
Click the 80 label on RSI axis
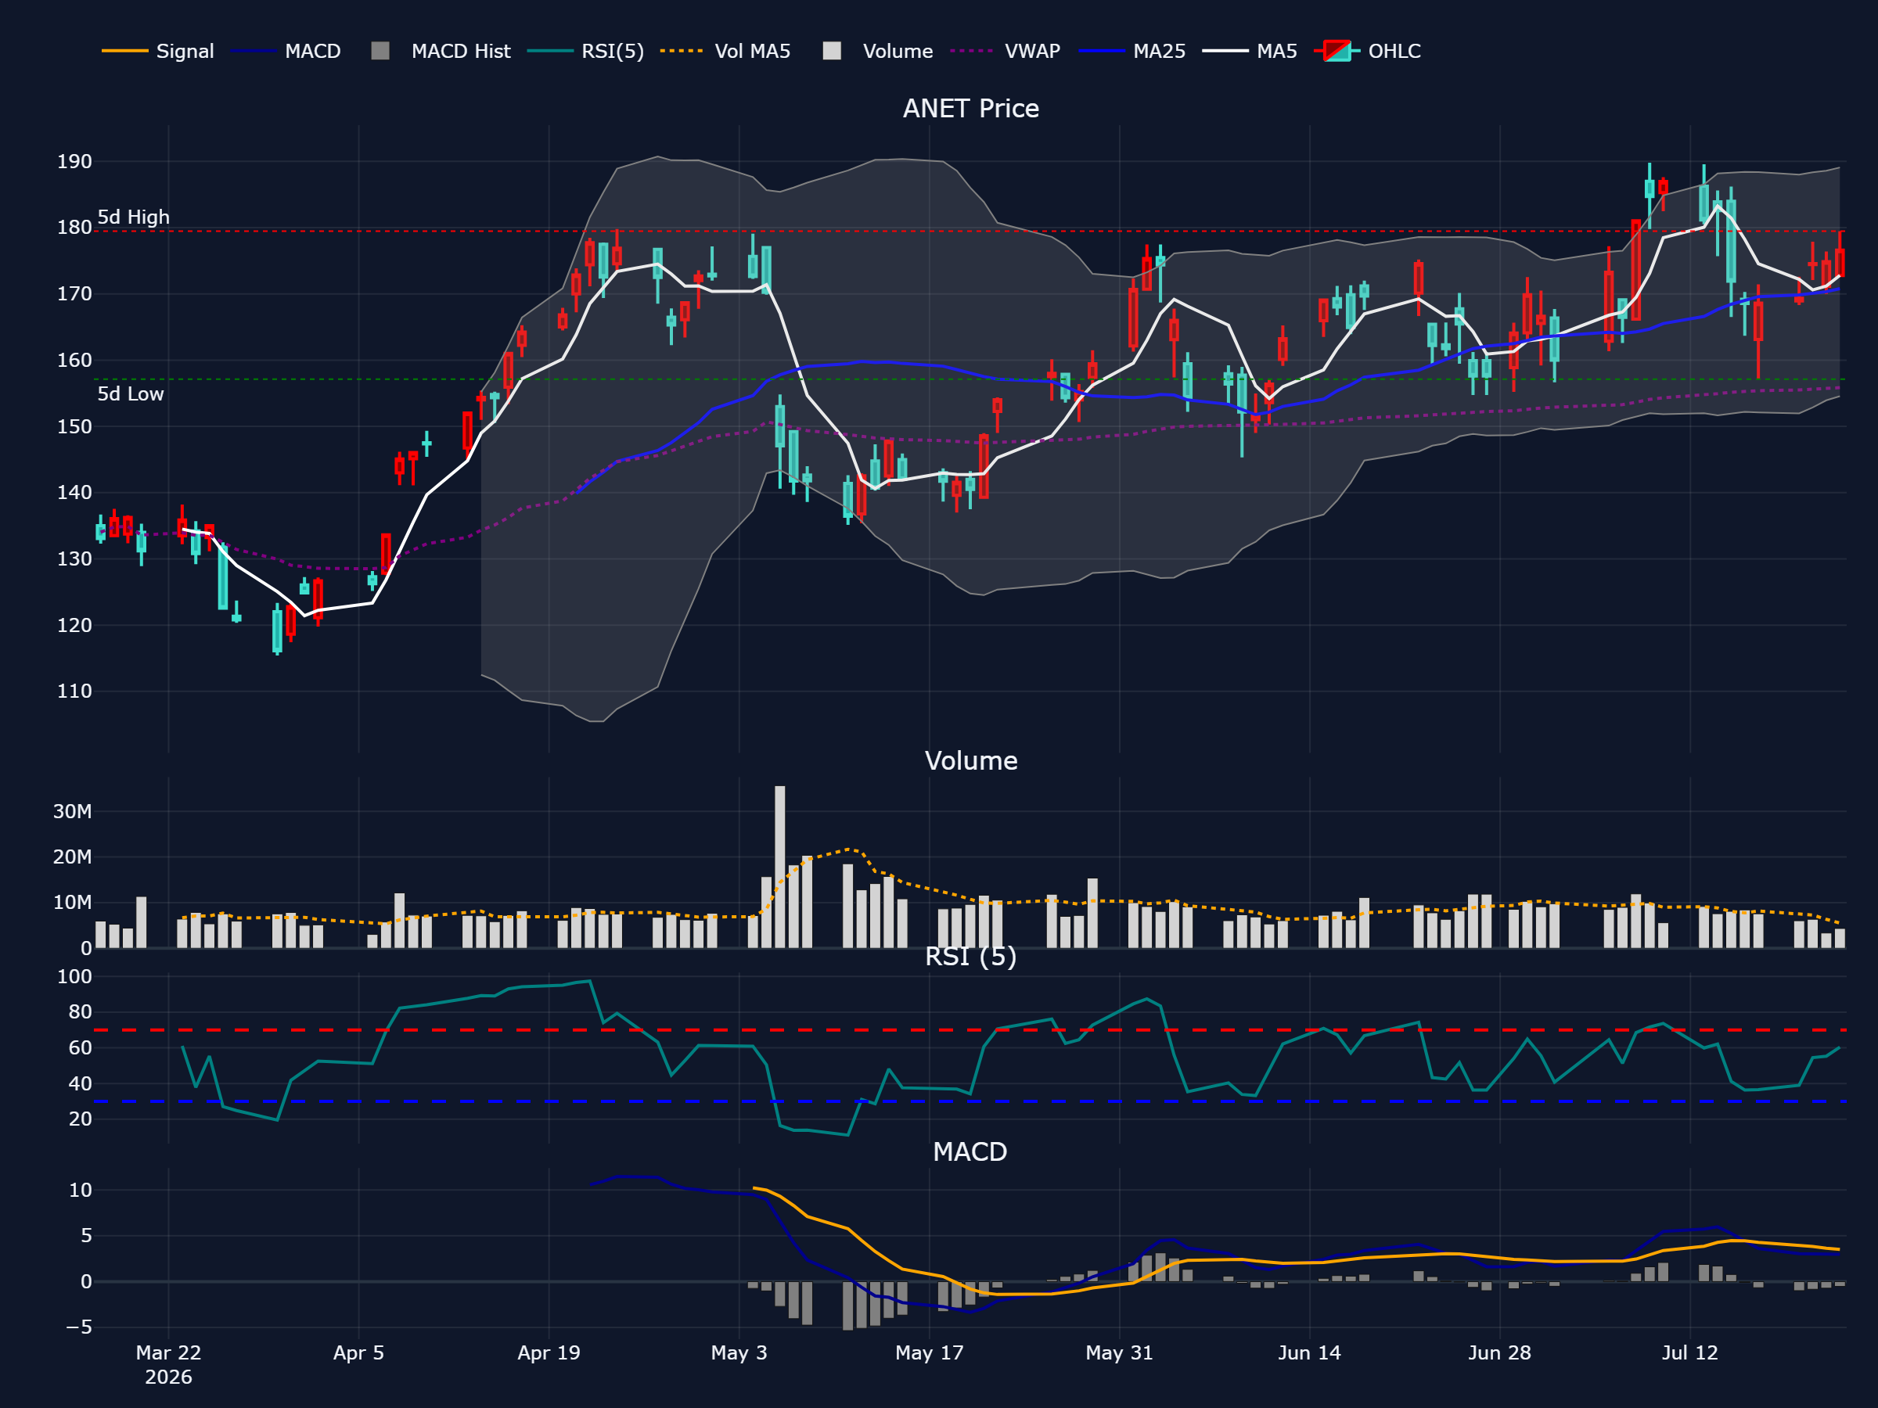pos(81,1011)
